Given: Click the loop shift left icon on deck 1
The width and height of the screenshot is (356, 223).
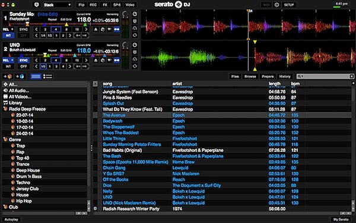Looking at the screenshot, I should coord(78,36).
